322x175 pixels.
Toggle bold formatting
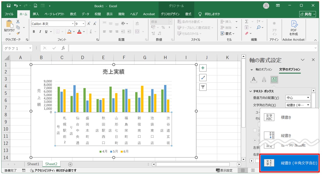(x=34, y=32)
